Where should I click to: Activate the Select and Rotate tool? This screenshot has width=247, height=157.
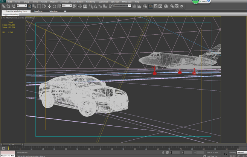[x=54, y=6]
